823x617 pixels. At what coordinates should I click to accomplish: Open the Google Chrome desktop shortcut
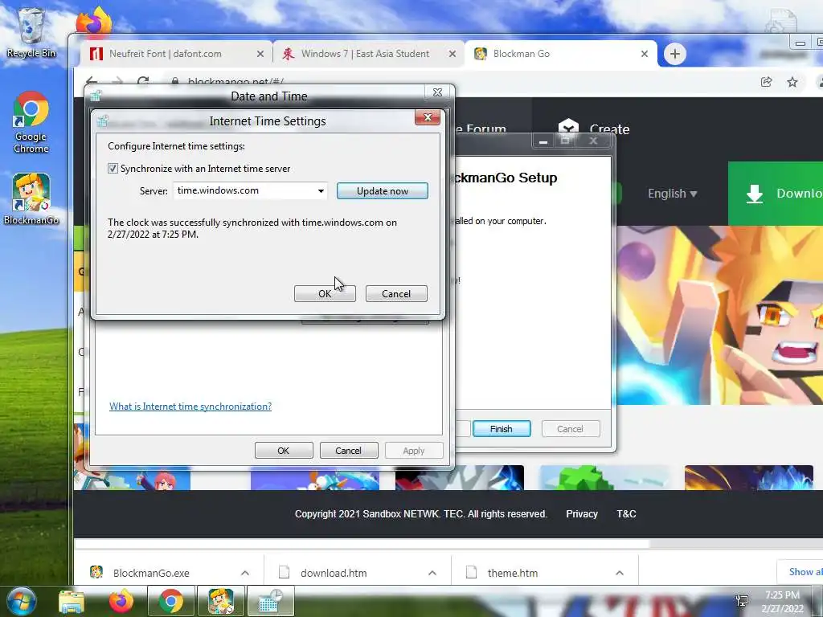click(x=31, y=122)
